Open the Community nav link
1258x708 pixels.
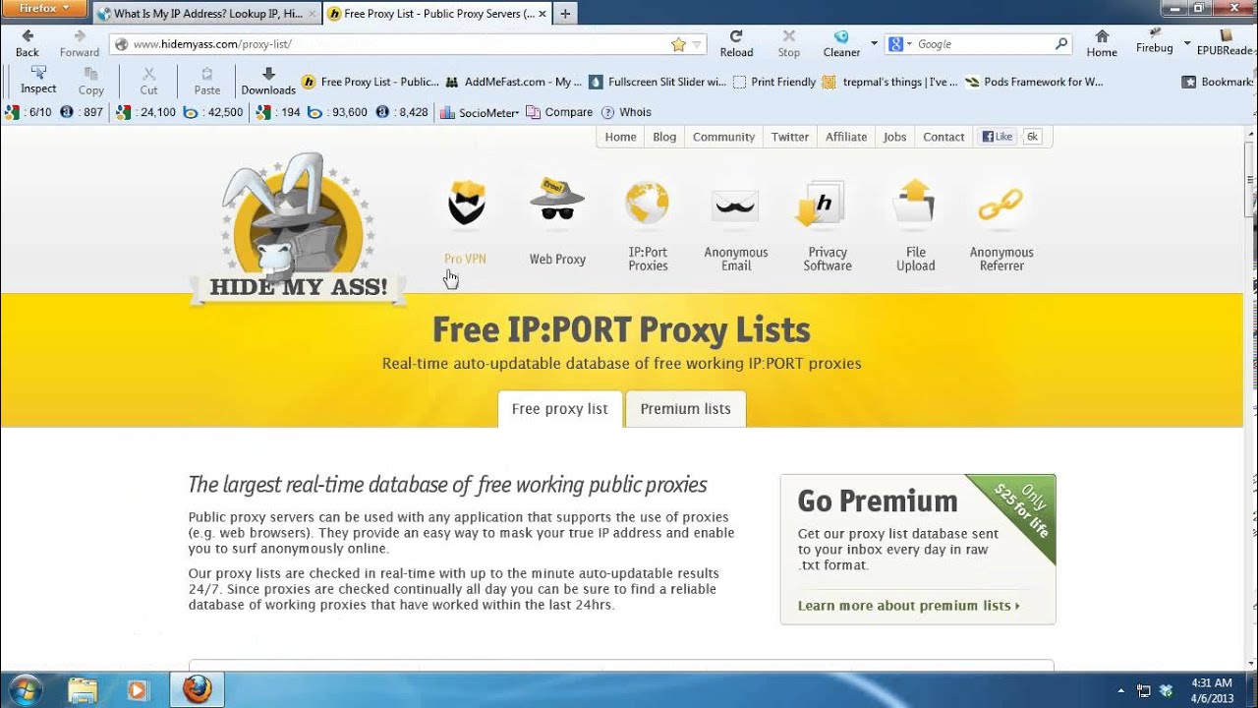pyautogui.click(x=723, y=137)
